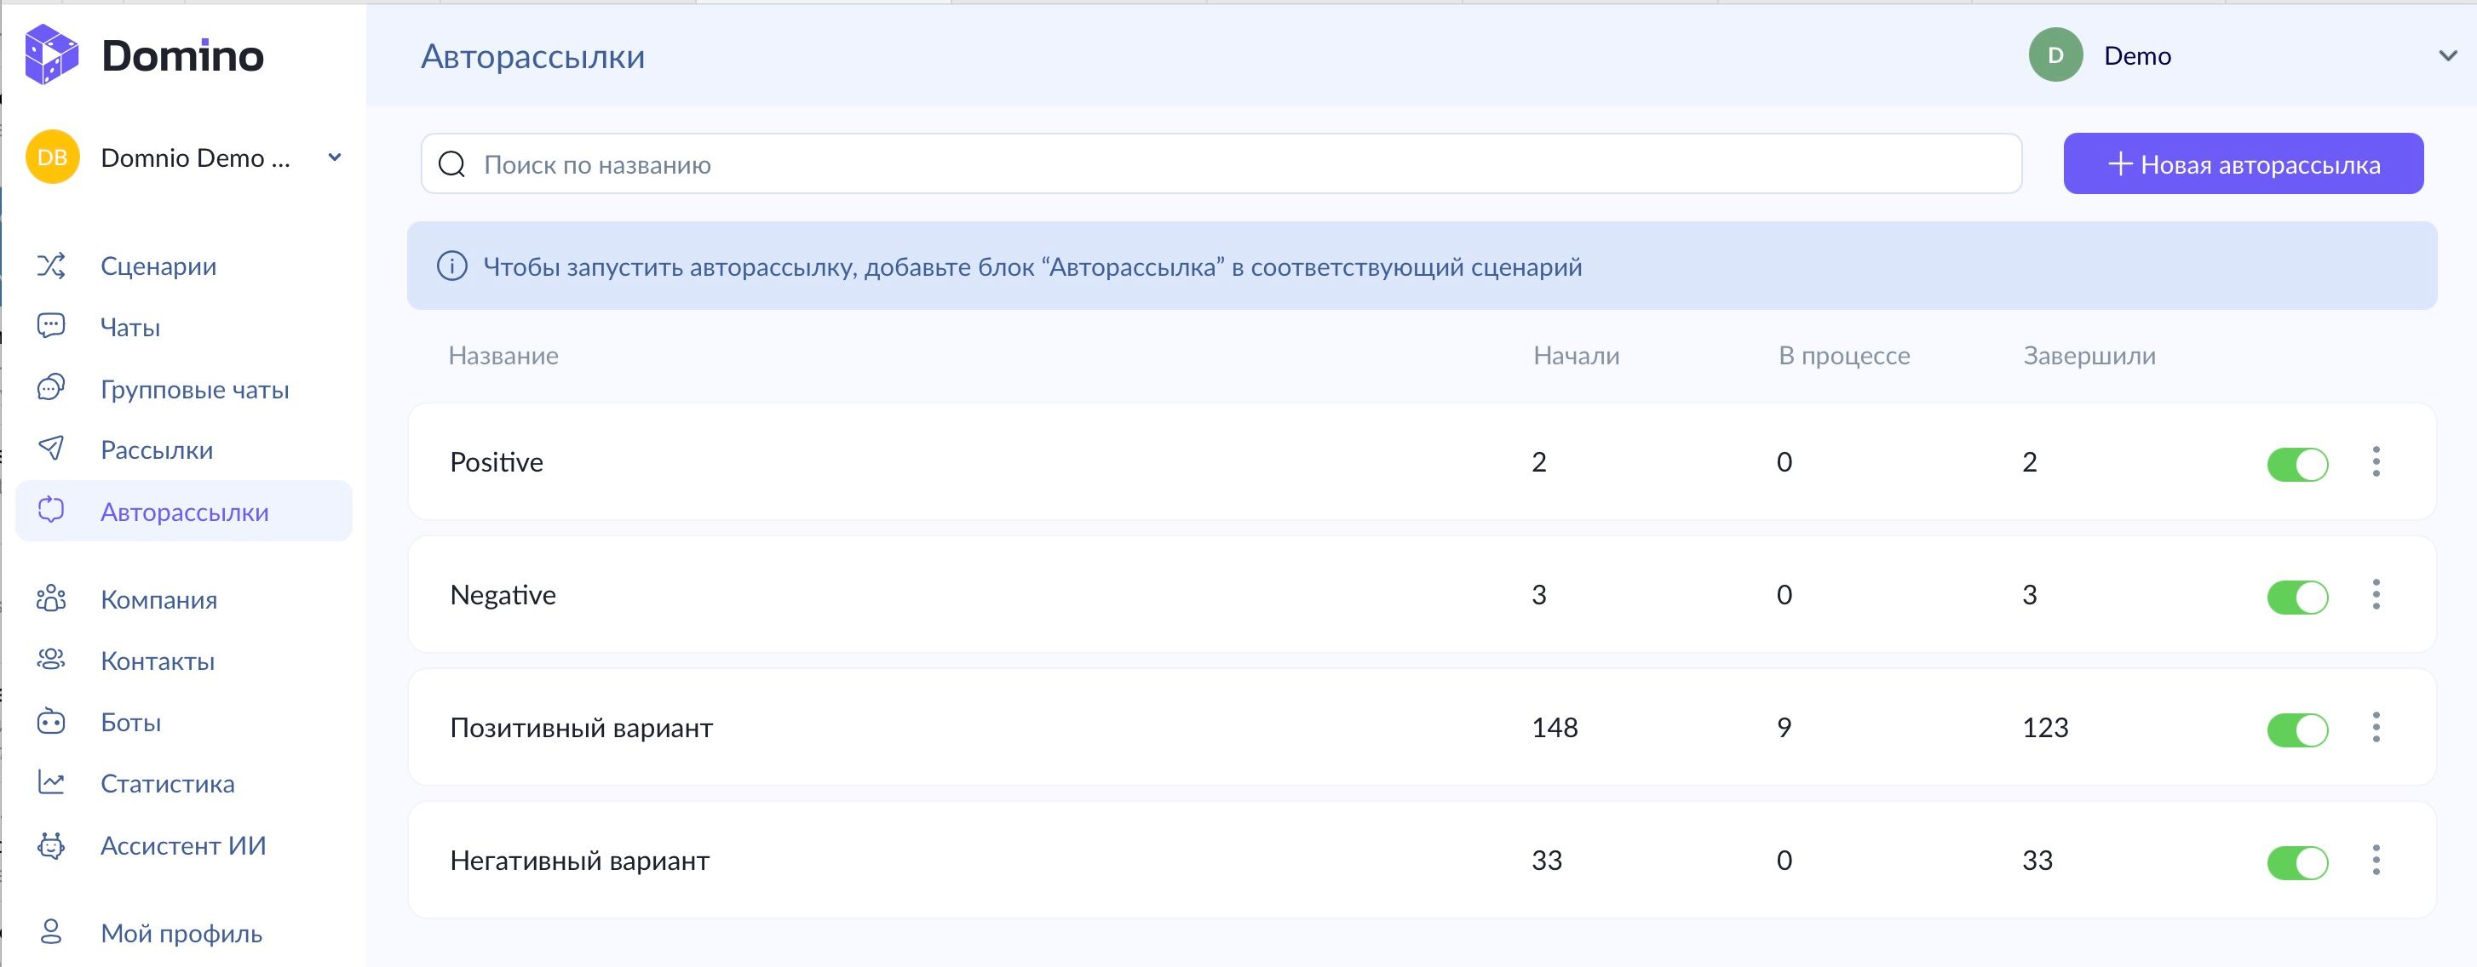This screenshot has height=967, width=2477.
Task: Click the Боты robot icon
Action: tap(51, 722)
